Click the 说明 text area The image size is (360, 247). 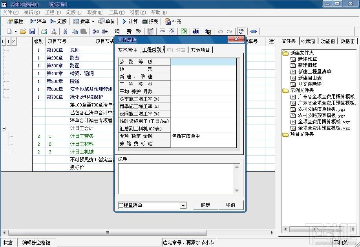click(176, 178)
